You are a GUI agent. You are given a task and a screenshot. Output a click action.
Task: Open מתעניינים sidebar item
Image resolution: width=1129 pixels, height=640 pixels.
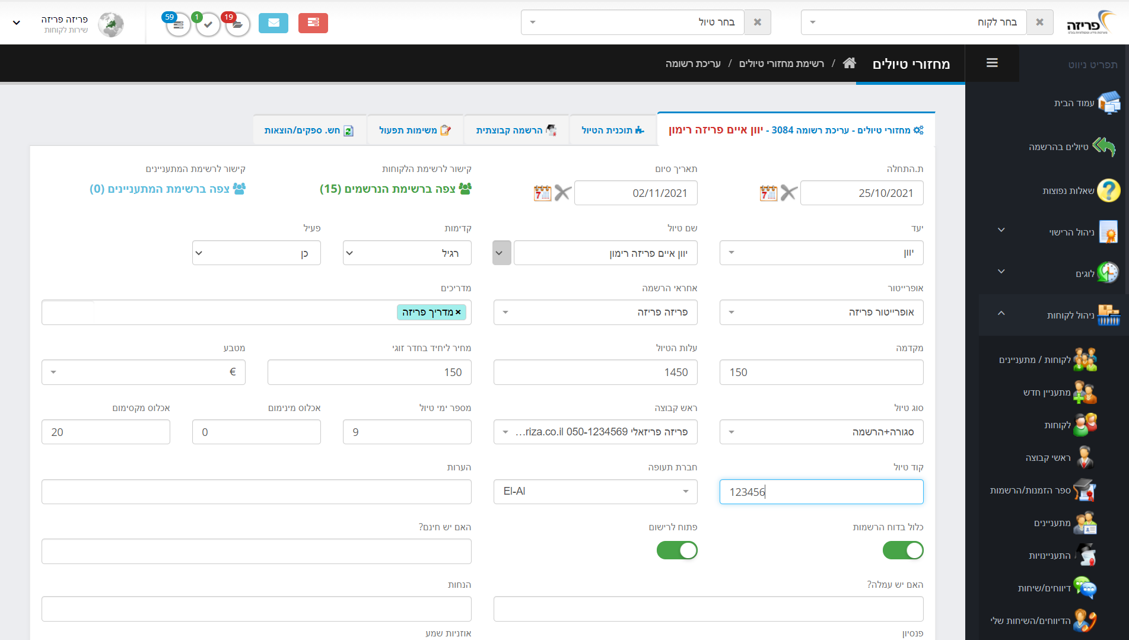[x=1065, y=523]
